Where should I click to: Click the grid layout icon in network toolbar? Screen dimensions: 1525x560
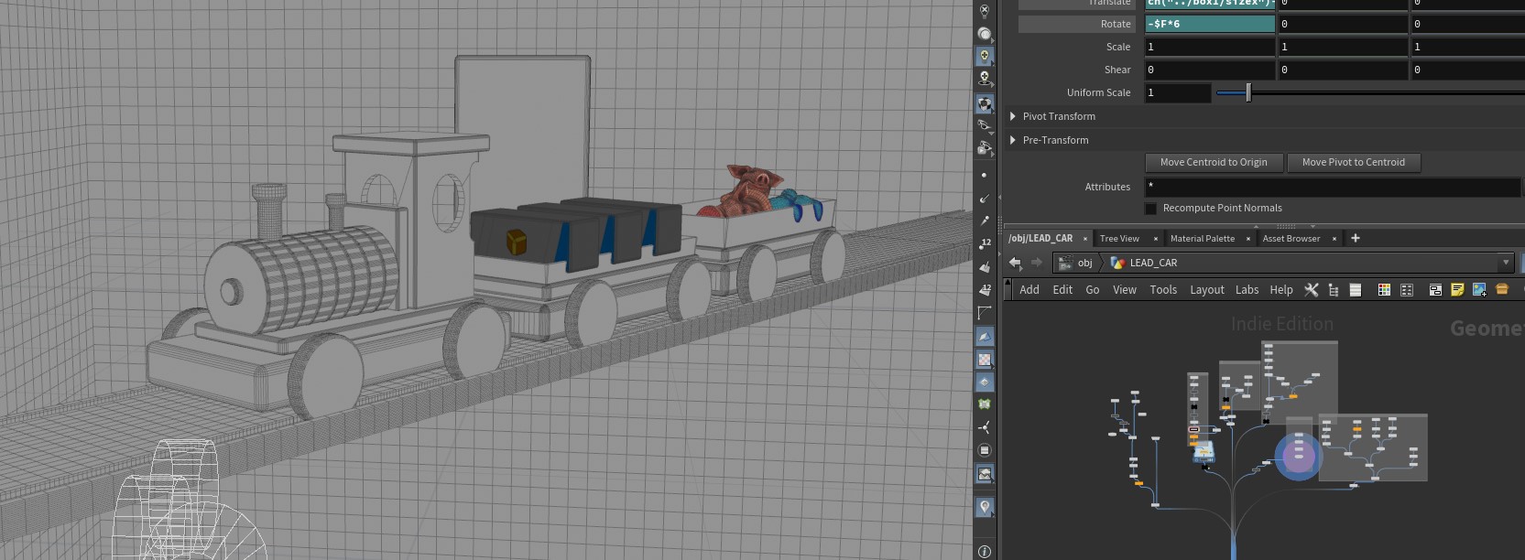1407,290
